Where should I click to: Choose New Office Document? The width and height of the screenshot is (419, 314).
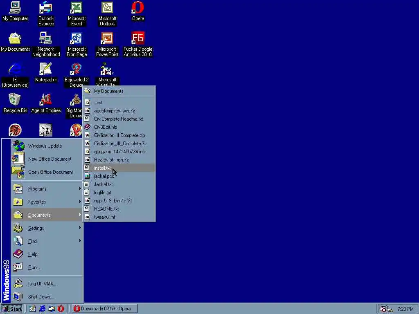(47, 159)
